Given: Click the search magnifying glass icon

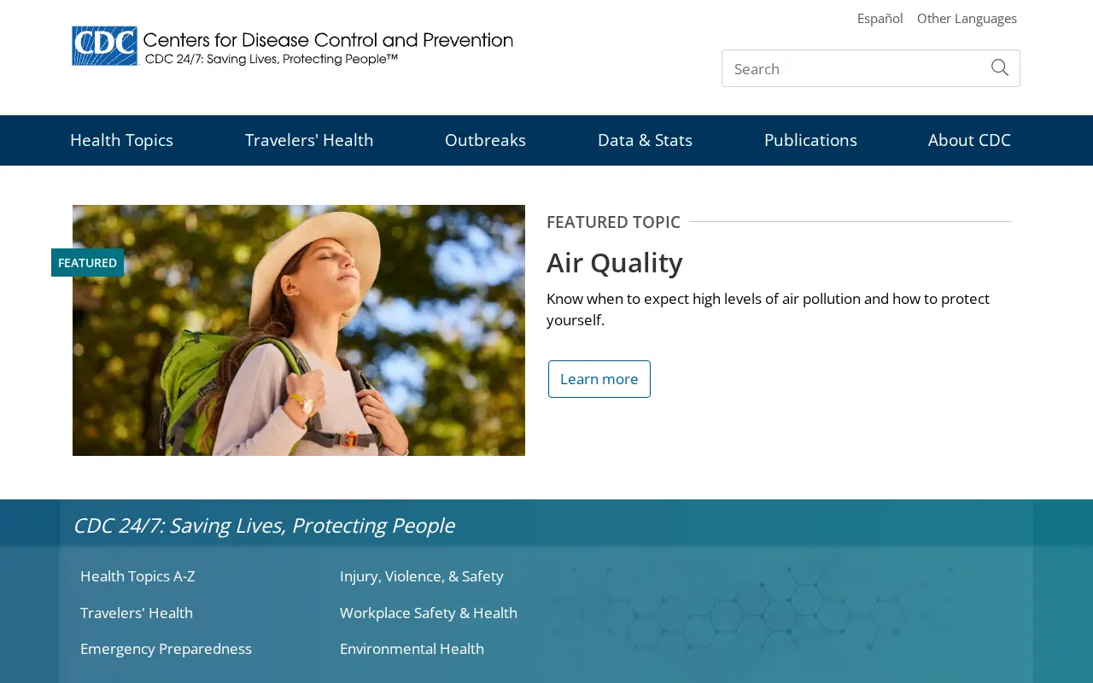Looking at the screenshot, I should 1000,68.
